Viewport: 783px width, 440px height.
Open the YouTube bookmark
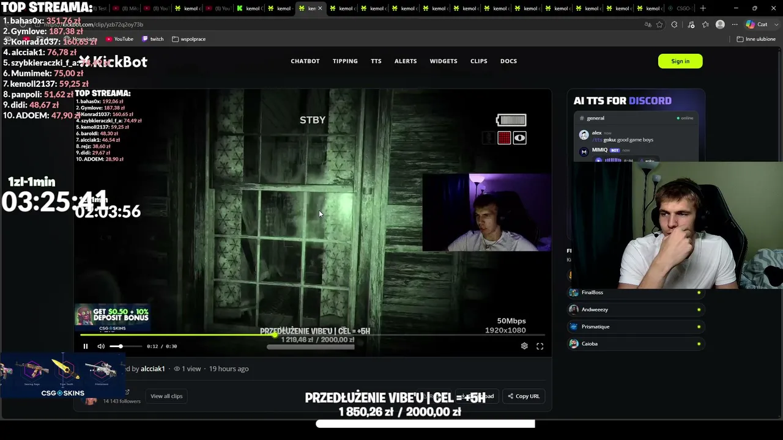tap(119, 39)
